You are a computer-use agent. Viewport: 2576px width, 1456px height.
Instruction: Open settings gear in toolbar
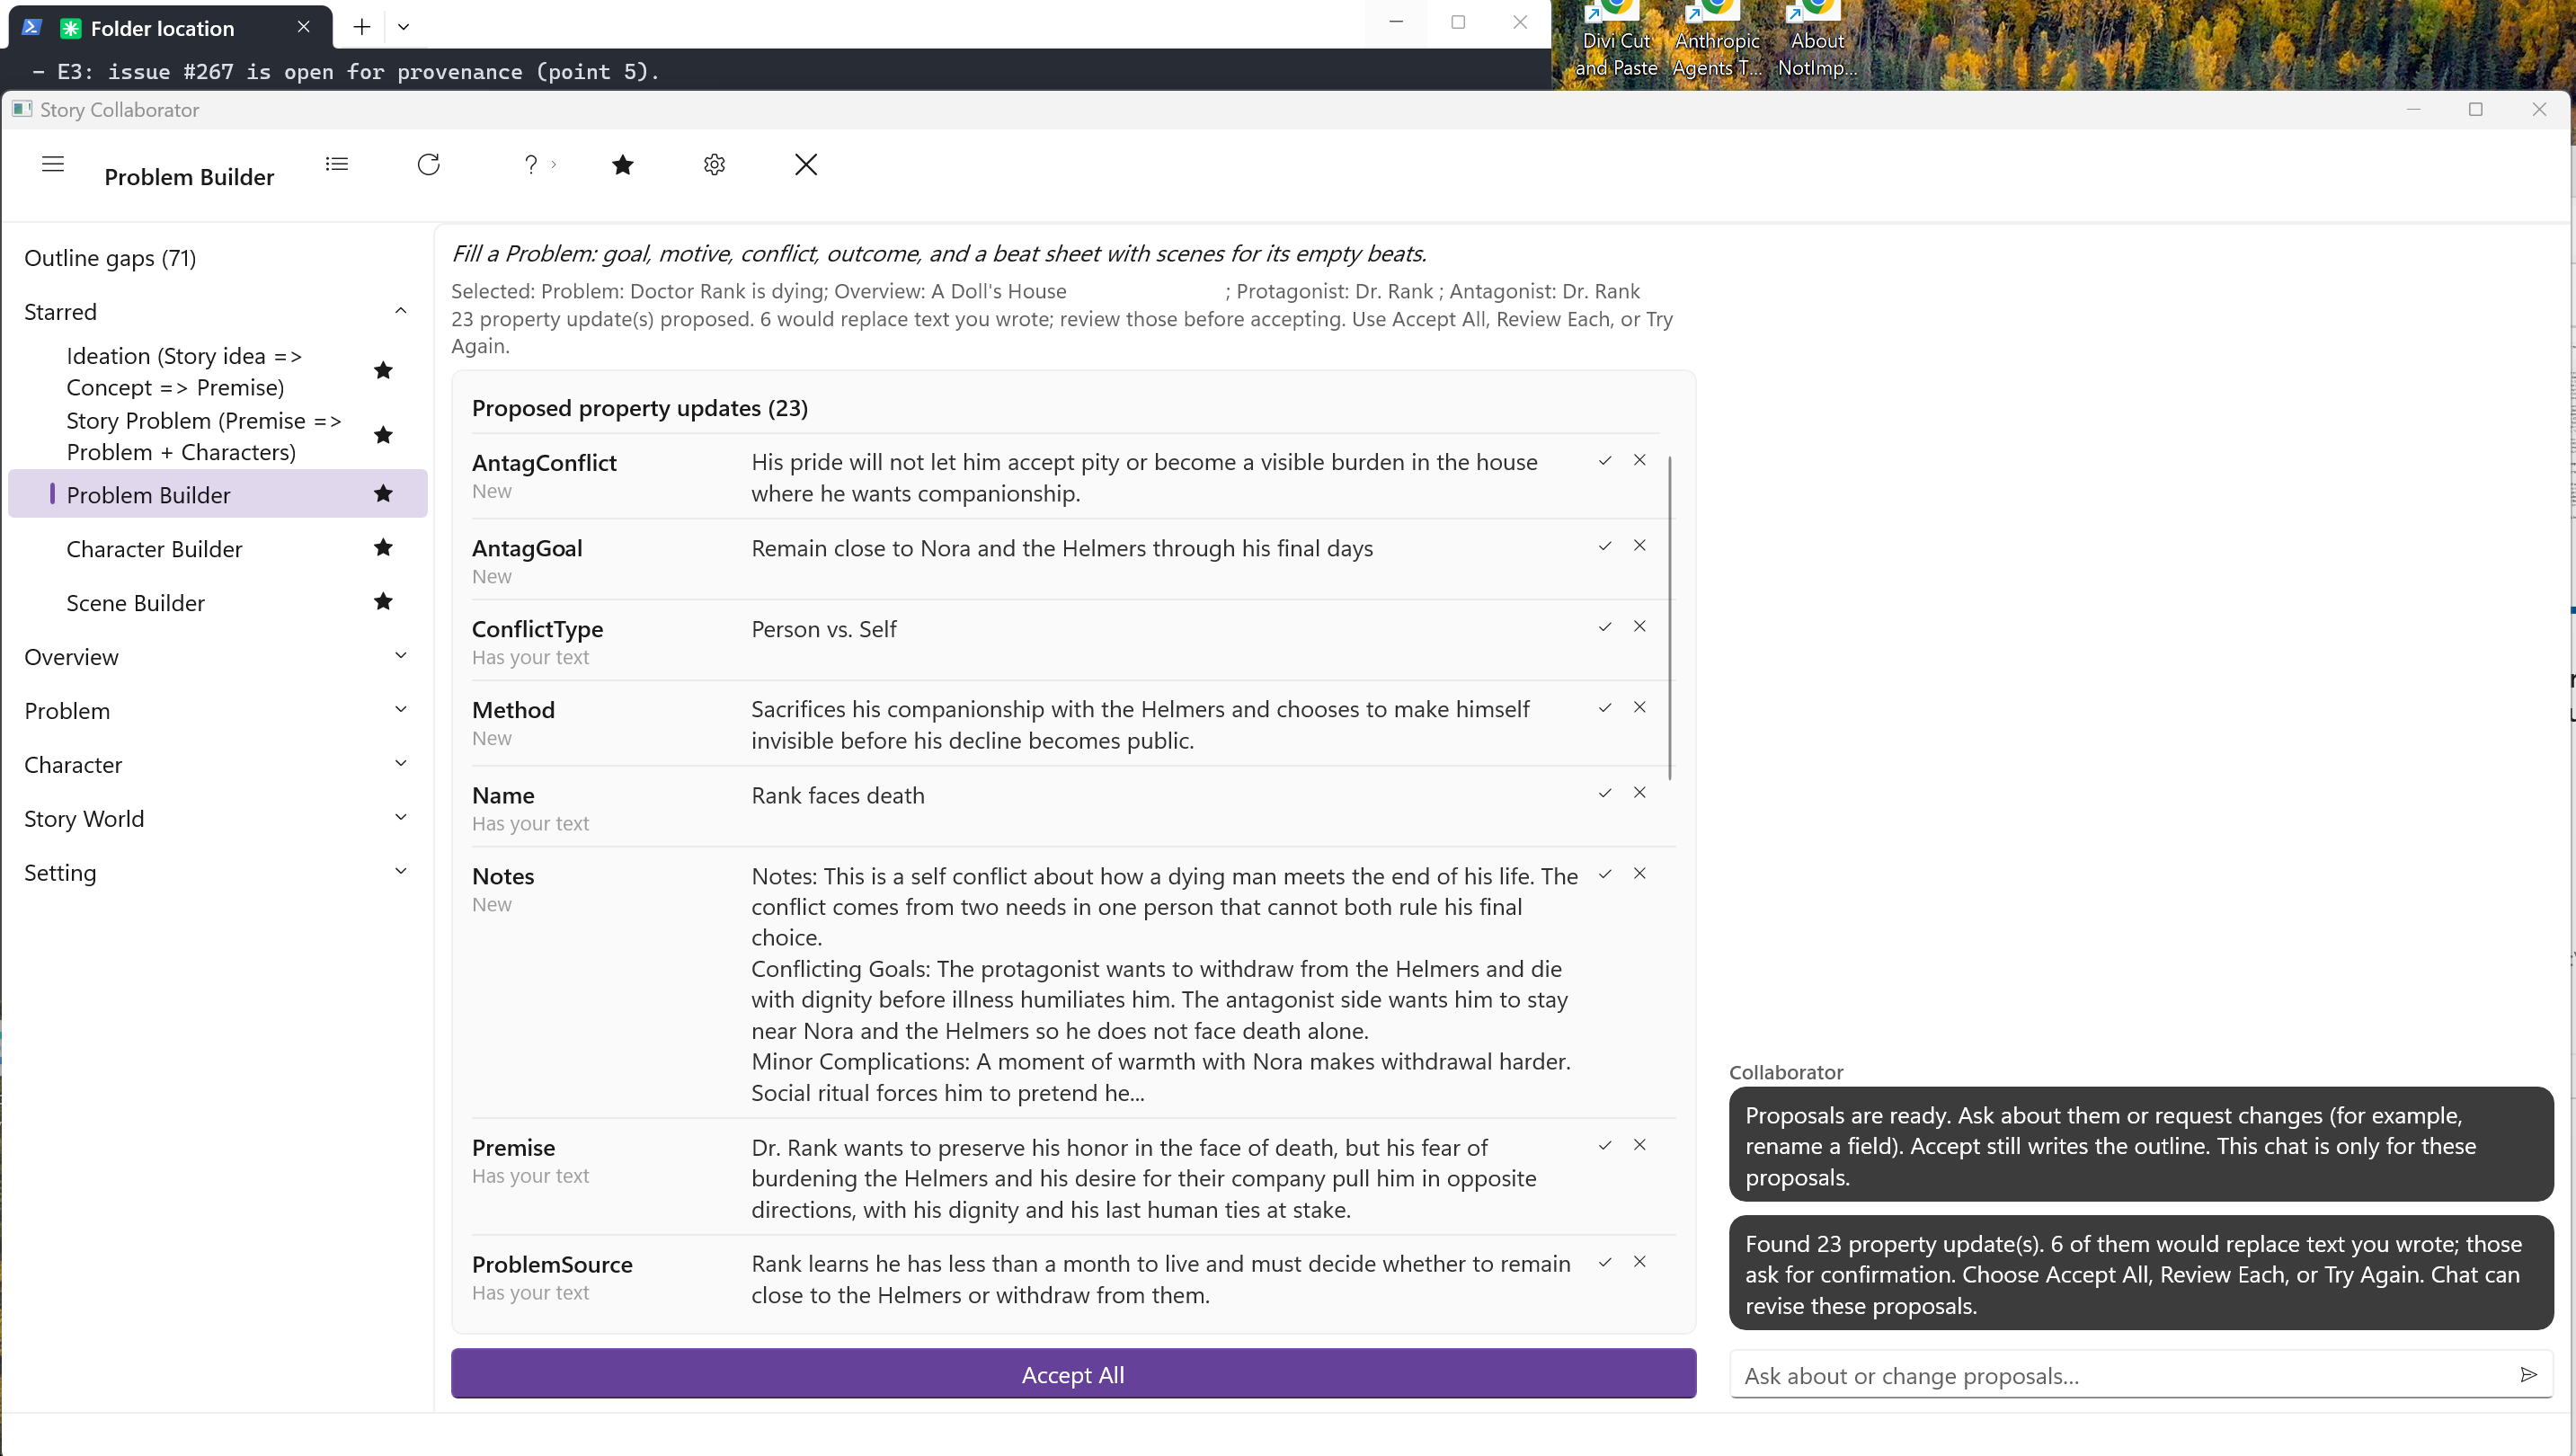click(714, 164)
